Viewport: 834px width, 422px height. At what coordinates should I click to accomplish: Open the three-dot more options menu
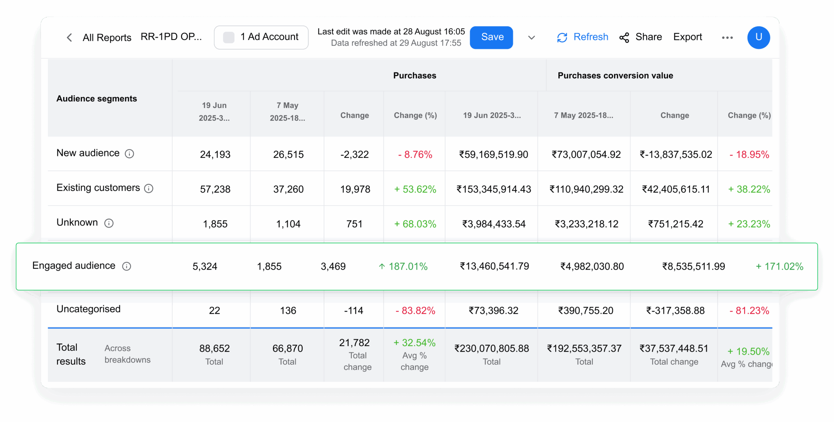click(727, 37)
